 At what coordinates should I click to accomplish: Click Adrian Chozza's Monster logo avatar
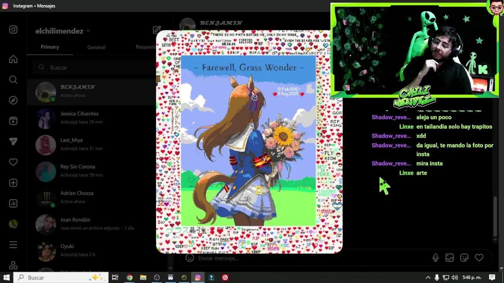(46, 198)
